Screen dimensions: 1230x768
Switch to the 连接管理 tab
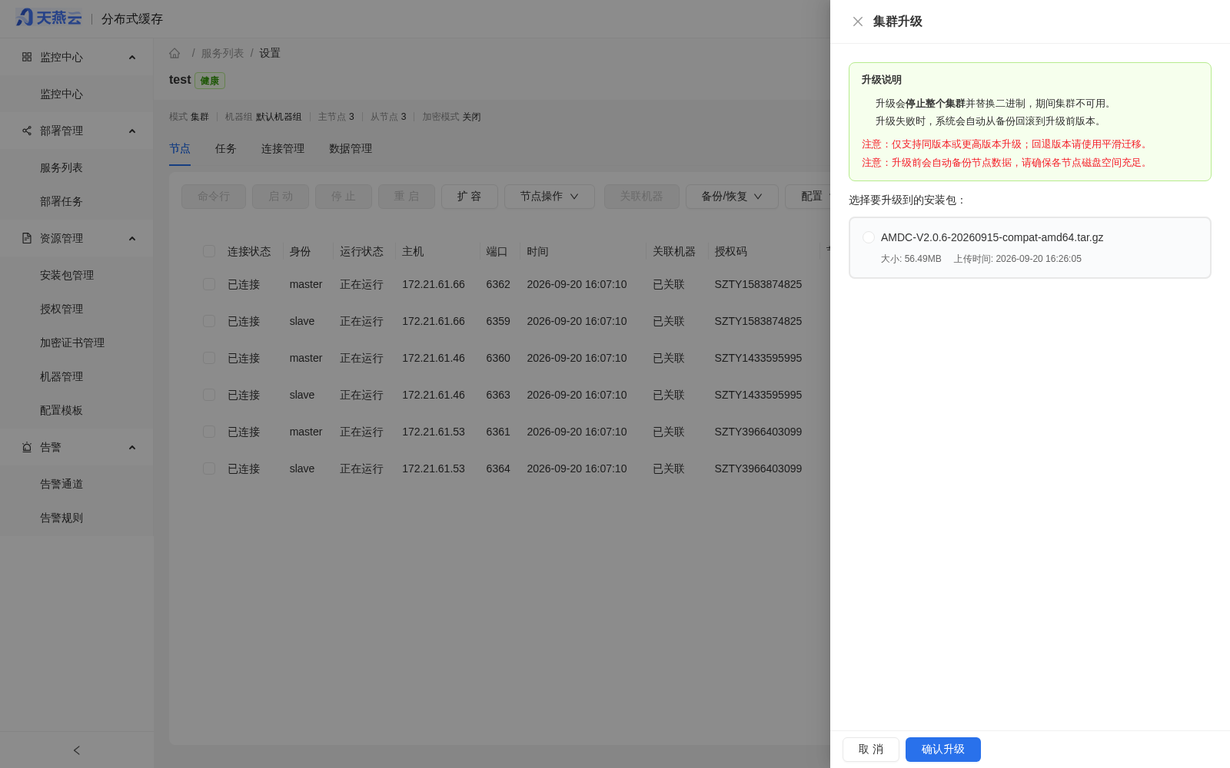(x=283, y=149)
